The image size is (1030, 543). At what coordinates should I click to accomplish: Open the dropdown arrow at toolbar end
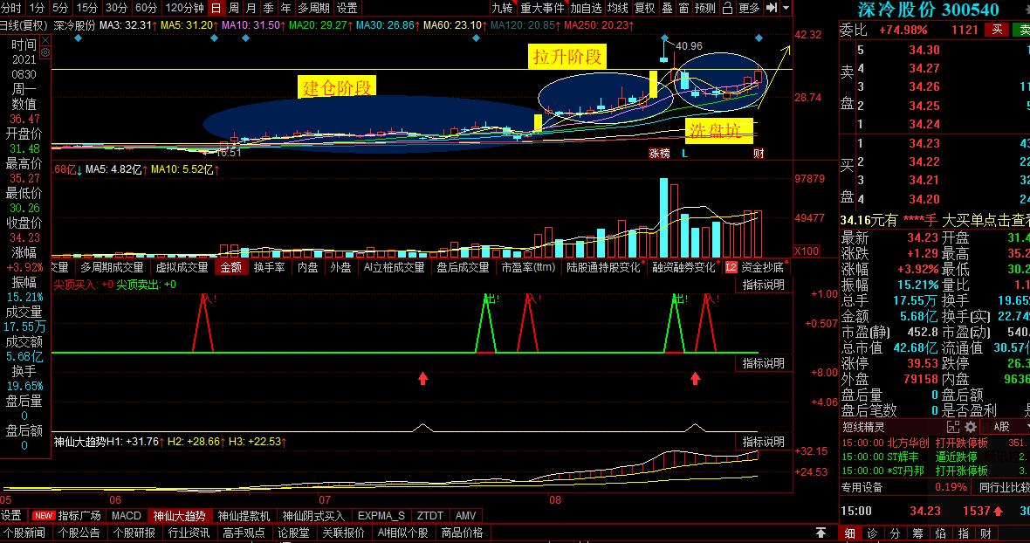click(x=786, y=9)
